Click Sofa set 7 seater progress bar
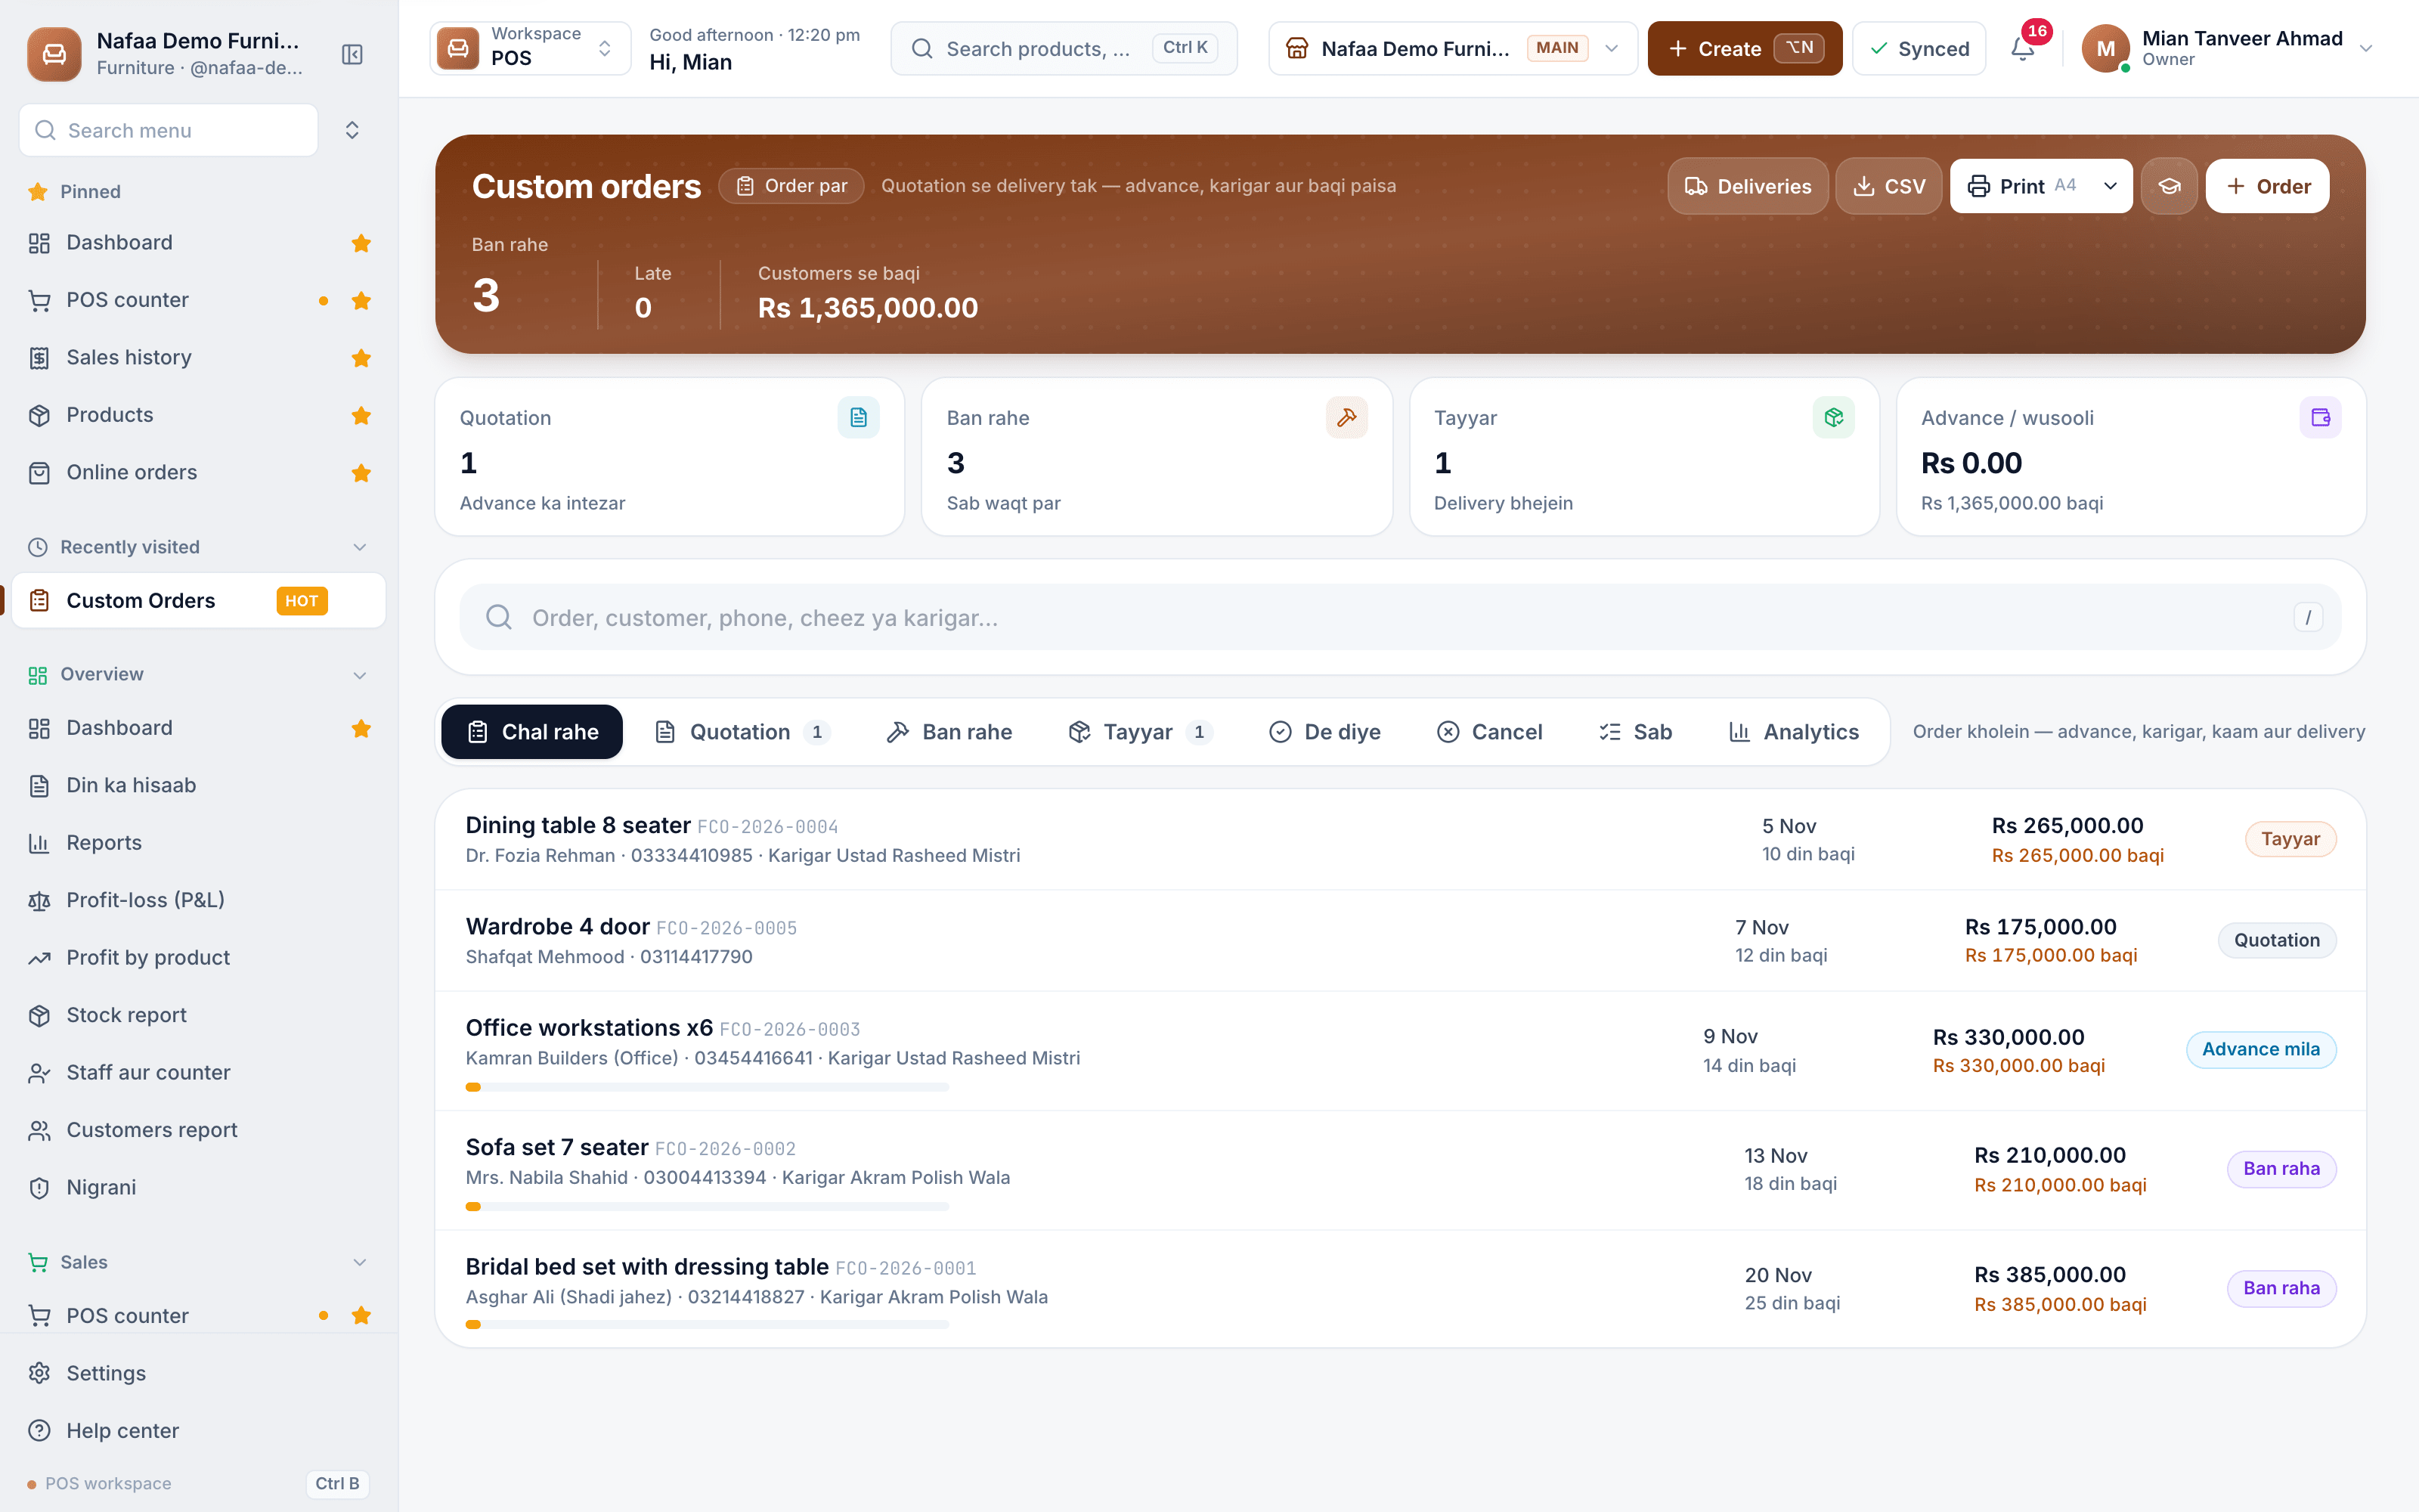This screenshot has width=2419, height=1512. tap(707, 1206)
